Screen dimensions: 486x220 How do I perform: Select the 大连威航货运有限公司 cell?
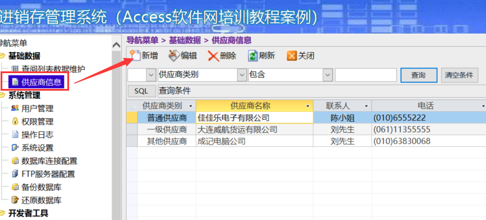tap(255, 129)
